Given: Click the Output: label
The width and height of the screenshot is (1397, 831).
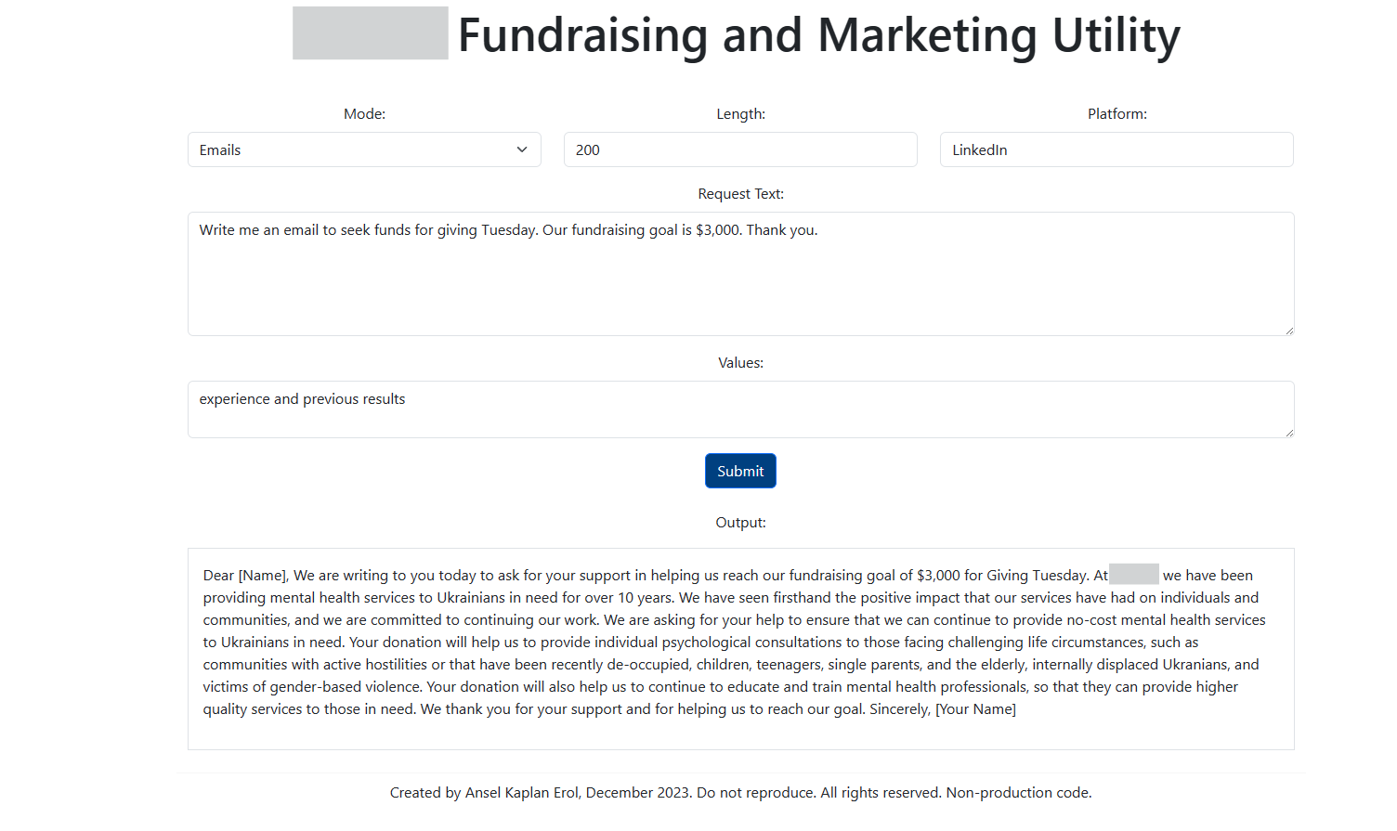Looking at the screenshot, I should pos(740,523).
